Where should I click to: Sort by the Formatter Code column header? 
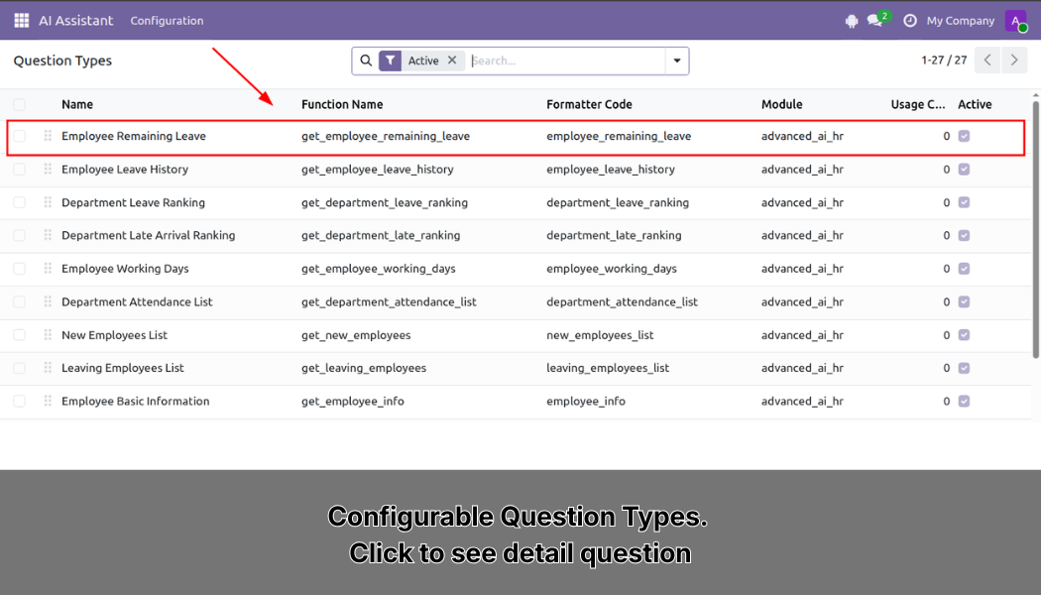click(x=589, y=104)
